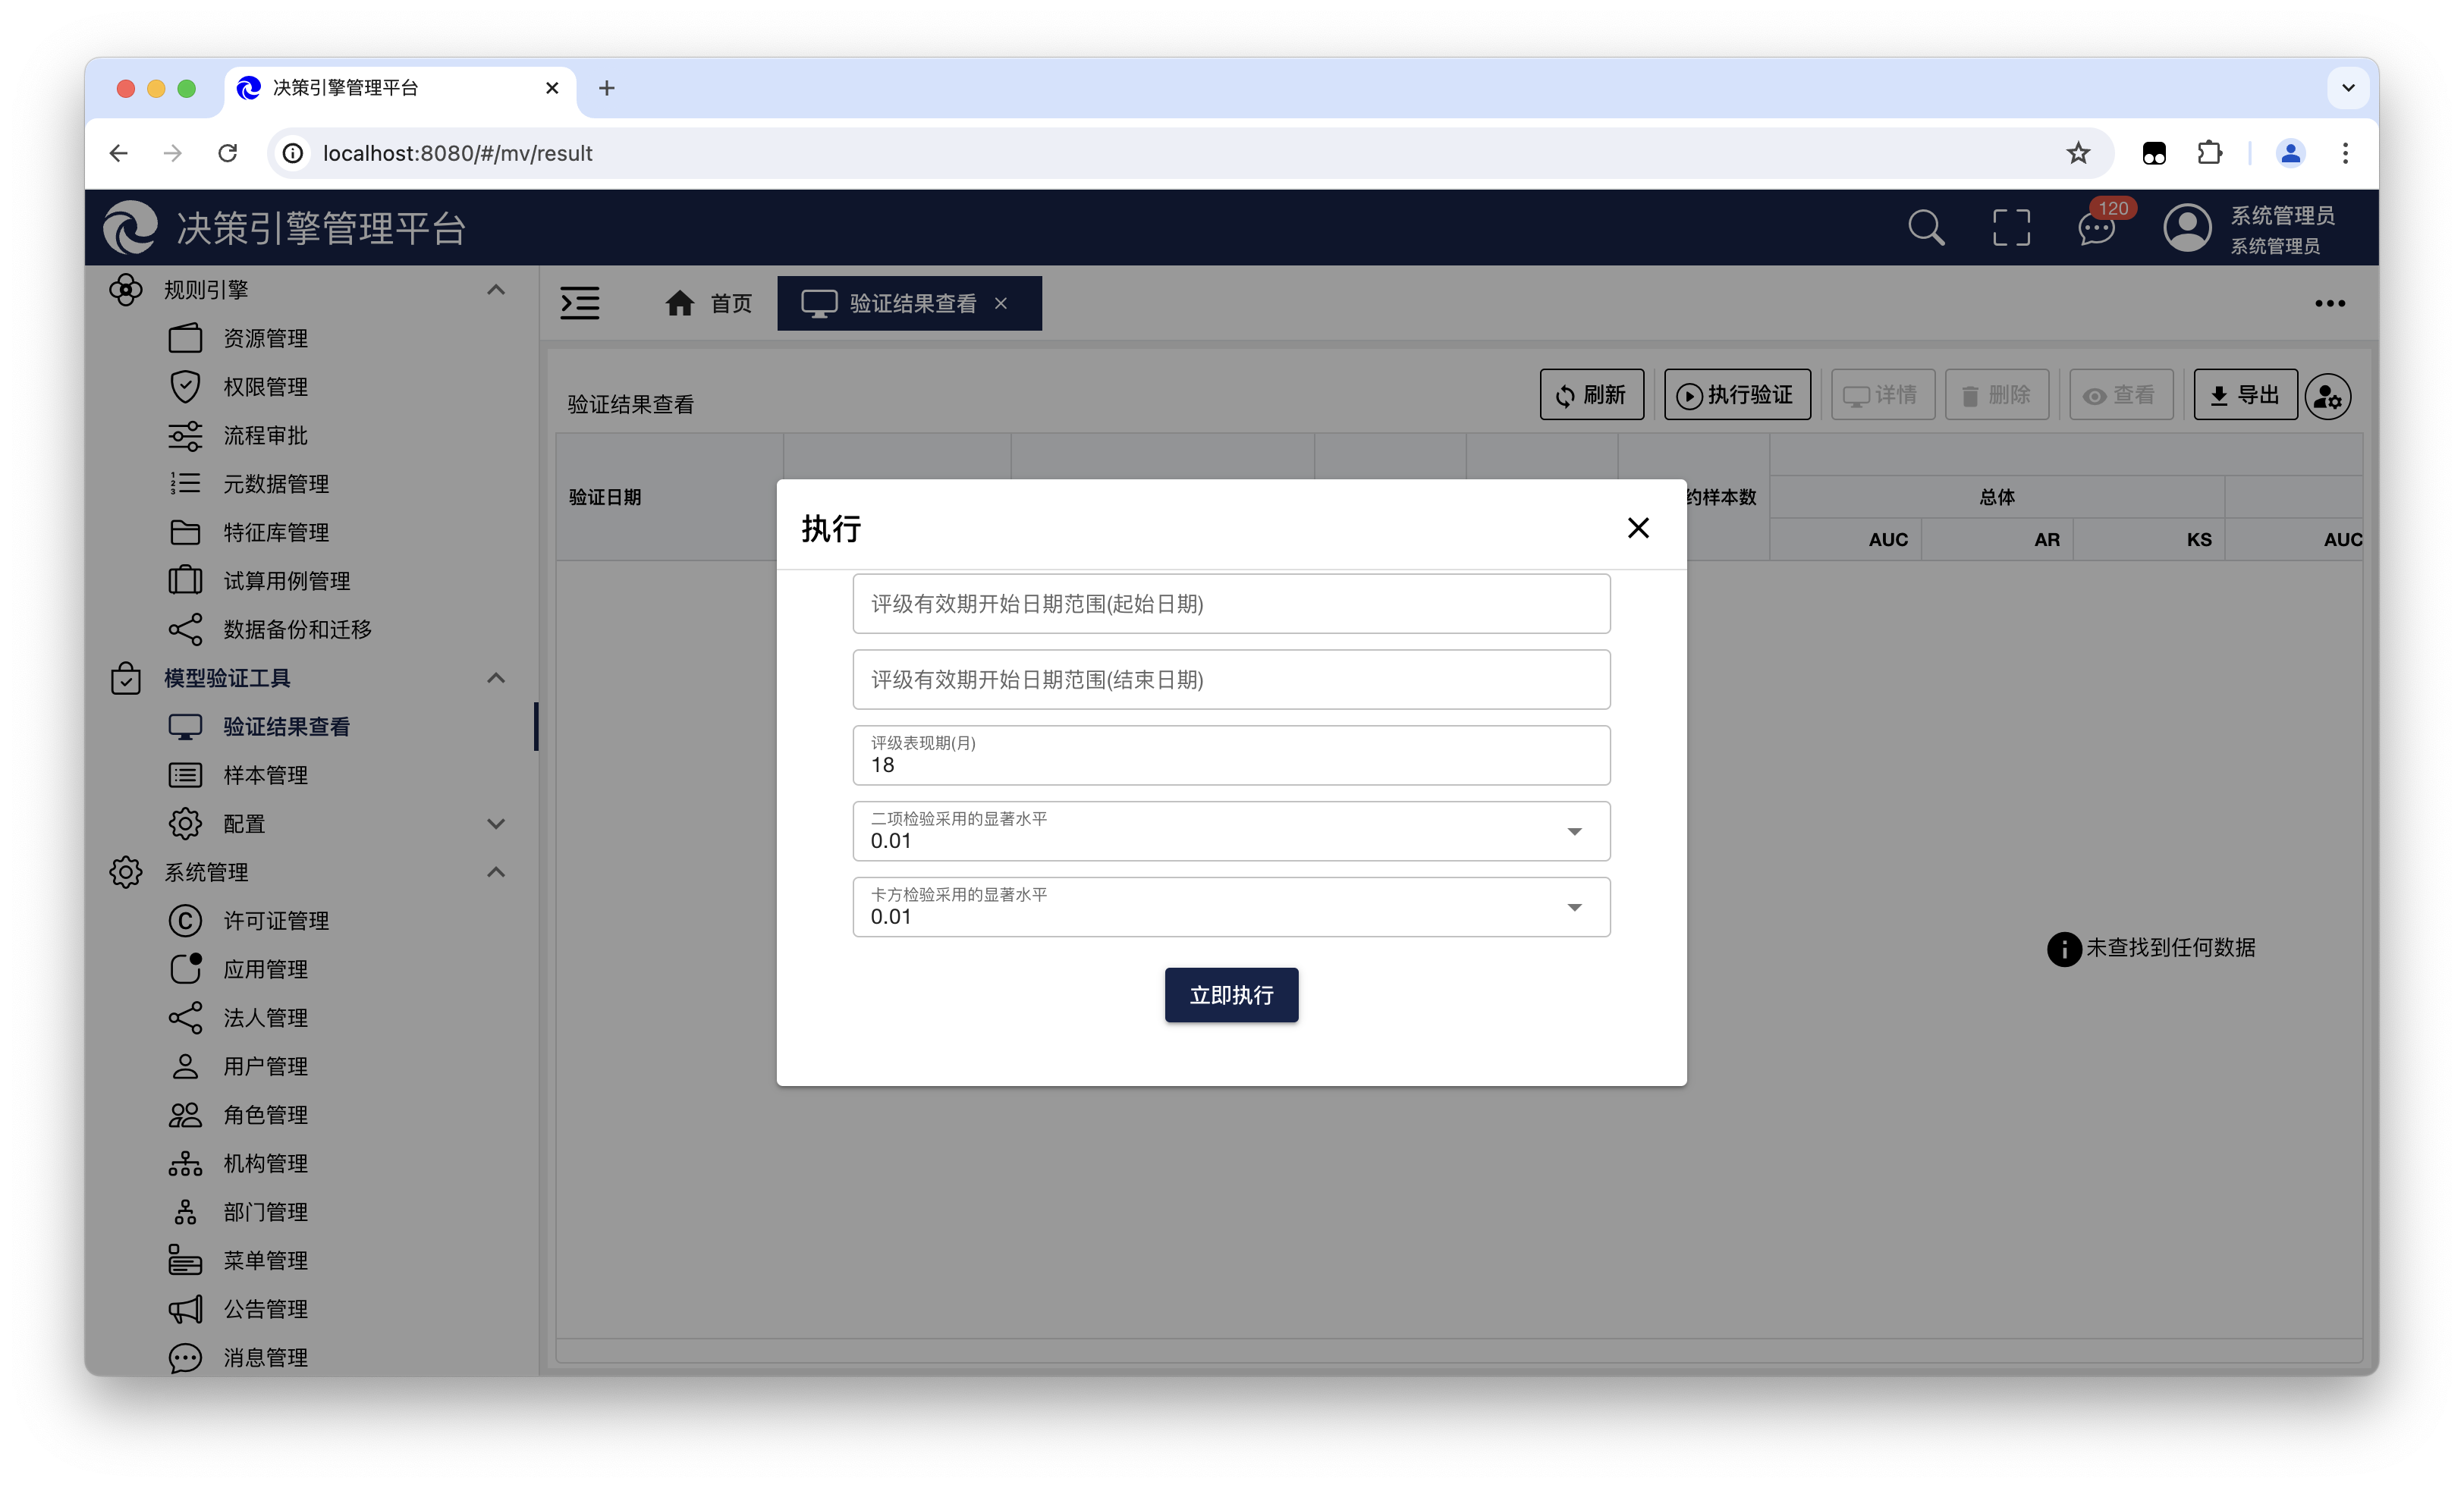Close the 执行 dialog with X icon
2464x1488 pixels.
coord(1637,528)
